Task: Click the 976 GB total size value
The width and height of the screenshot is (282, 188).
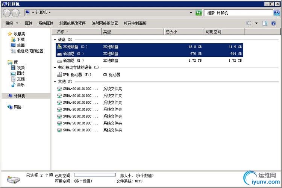Action: tap(196, 54)
